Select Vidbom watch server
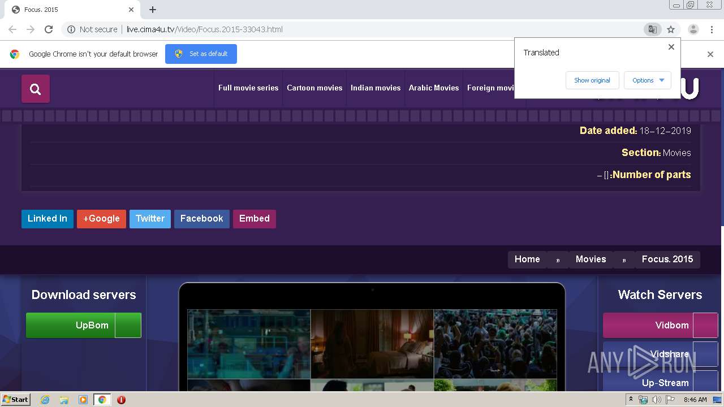The height and width of the screenshot is (407, 724). [661, 326]
